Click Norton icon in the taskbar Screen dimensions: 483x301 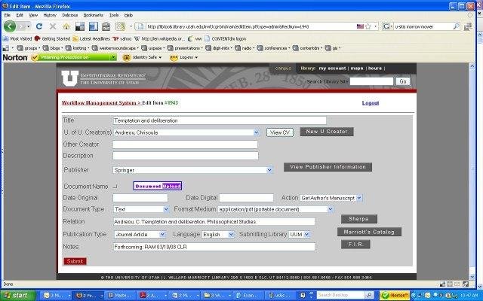tap(395, 296)
